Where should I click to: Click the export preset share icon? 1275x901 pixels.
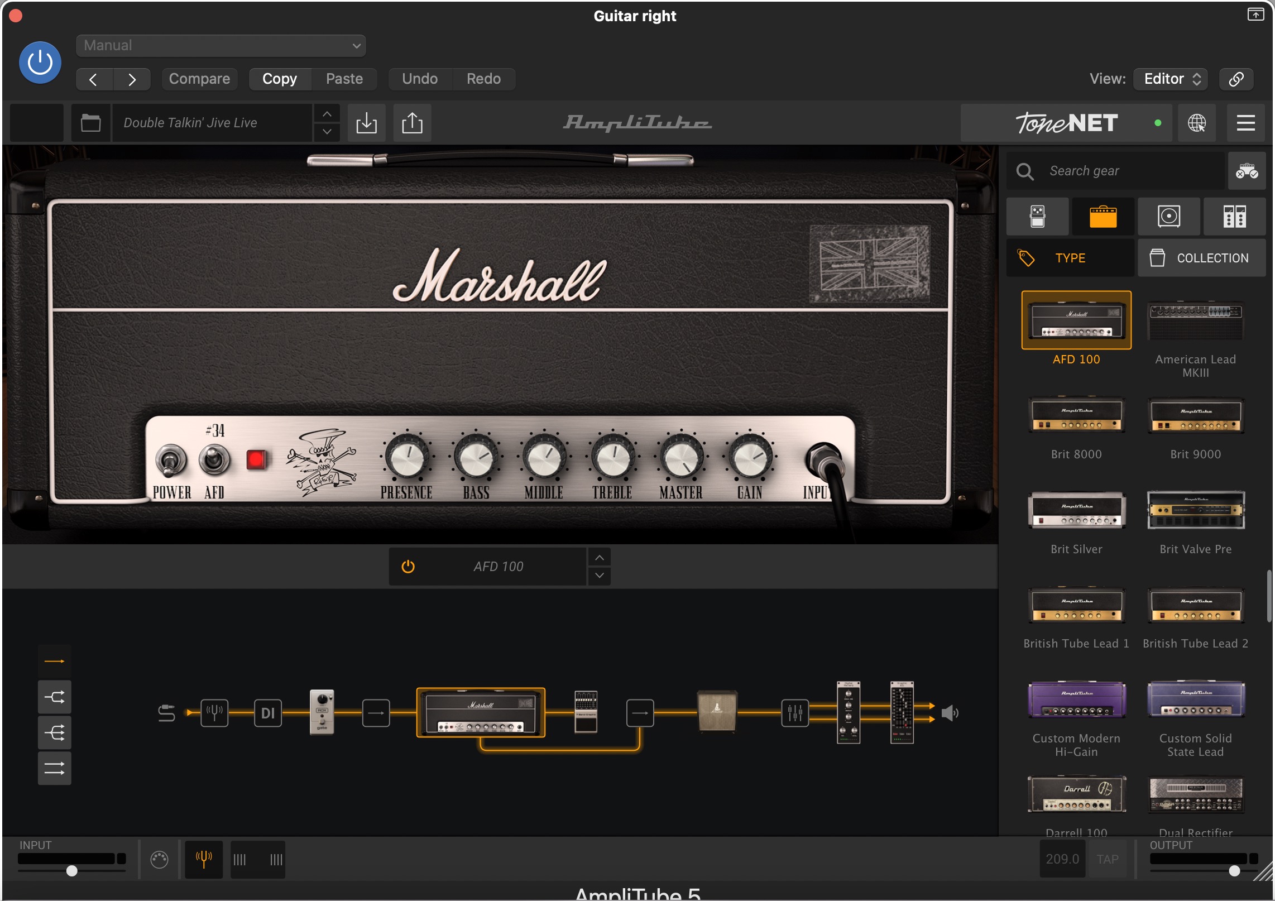tap(412, 123)
